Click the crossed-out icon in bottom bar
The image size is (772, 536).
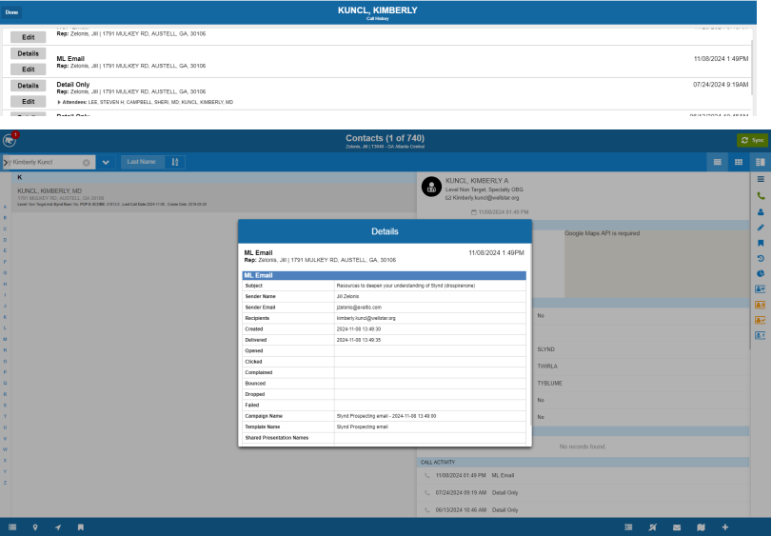tap(653, 527)
